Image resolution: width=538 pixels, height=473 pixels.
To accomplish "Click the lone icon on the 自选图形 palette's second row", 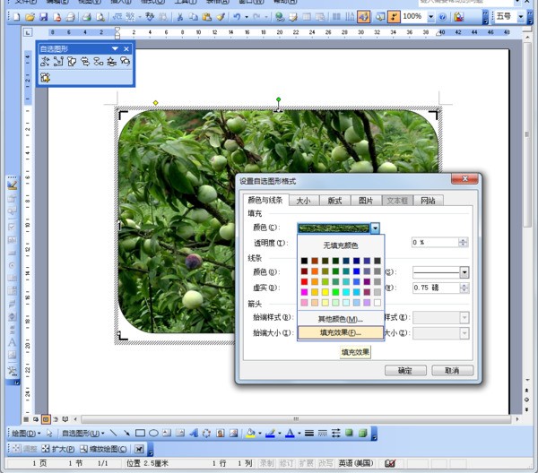I will 45,77.
